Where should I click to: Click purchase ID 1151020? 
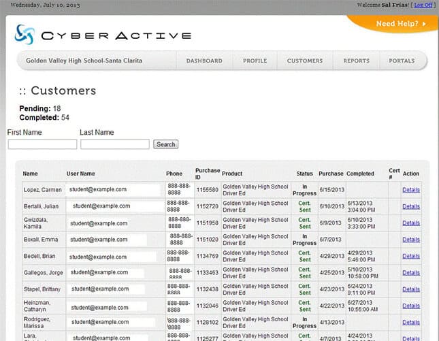click(207, 240)
